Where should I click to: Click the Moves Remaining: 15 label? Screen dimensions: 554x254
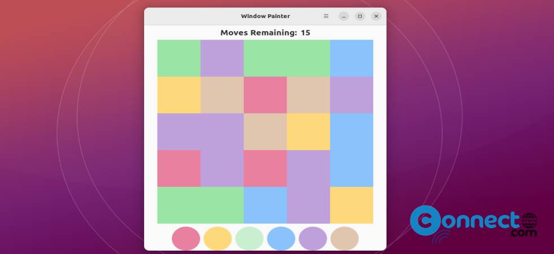[265, 33]
